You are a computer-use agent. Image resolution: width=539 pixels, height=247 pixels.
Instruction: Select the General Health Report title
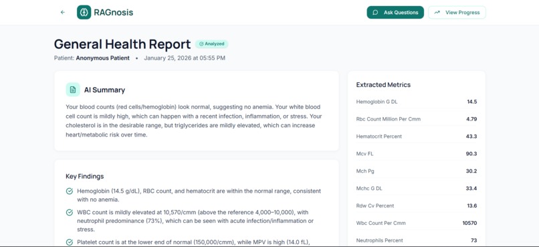pyautogui.click(x=122, y=44)
